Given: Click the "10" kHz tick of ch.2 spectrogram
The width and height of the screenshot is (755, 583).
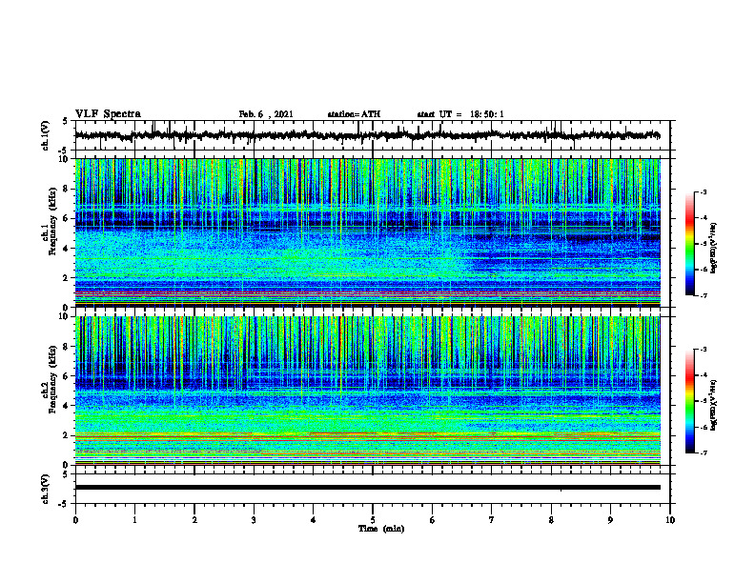Looking at the screenshot, I should point(65,316).
